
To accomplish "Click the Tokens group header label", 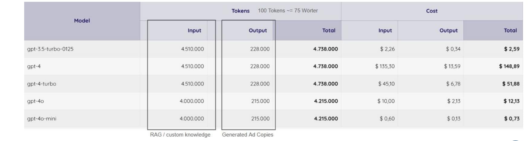I will pyautogui.click(x=240, y=11).
